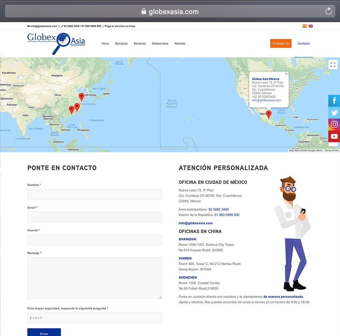Click the orange Empieza ya button
340x336 pixels.
(281, 44)
